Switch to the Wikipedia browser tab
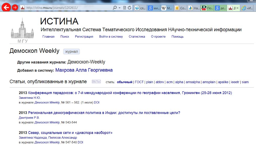Image resolution: width=256 pixels, height=145 pixels. pos(166,8)
